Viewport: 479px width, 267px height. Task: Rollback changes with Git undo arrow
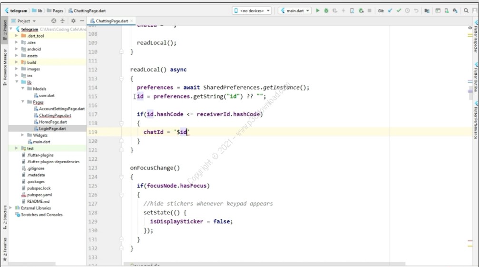click(x=416, y=10)
